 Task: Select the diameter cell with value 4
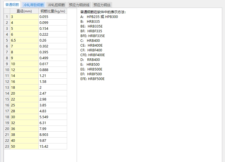pyautogui.click(x=24, y=22)
